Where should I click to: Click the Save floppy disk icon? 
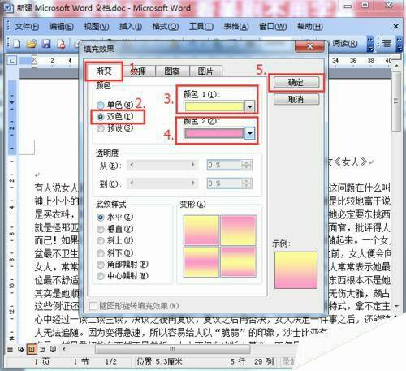[x=46, y=43]
